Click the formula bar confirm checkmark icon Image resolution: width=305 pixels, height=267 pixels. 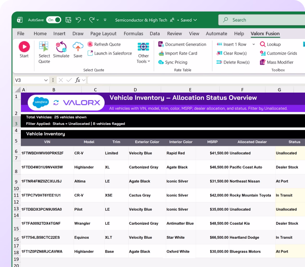pos(69,80)
